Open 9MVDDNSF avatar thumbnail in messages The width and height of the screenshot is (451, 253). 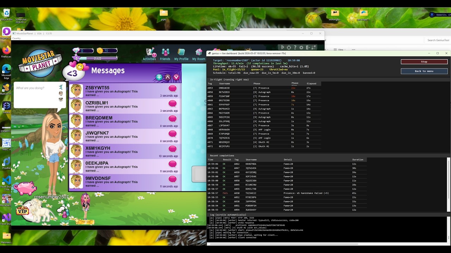[x=76, y=182]
